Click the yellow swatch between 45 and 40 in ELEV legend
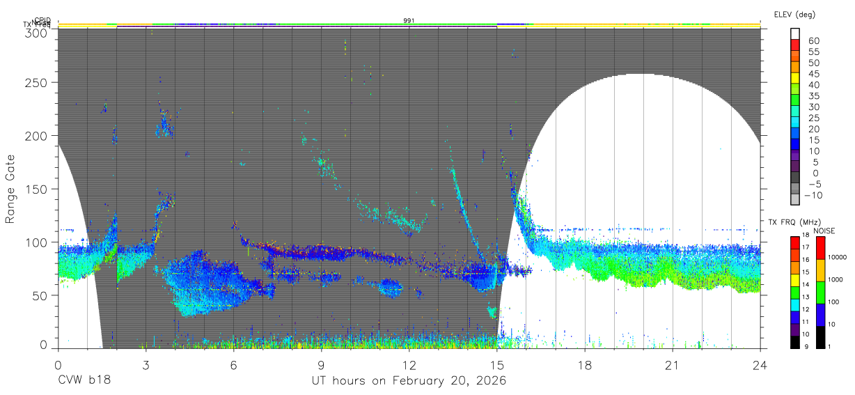The height and width of the screenshot is (395, 855). pos(795,78)
